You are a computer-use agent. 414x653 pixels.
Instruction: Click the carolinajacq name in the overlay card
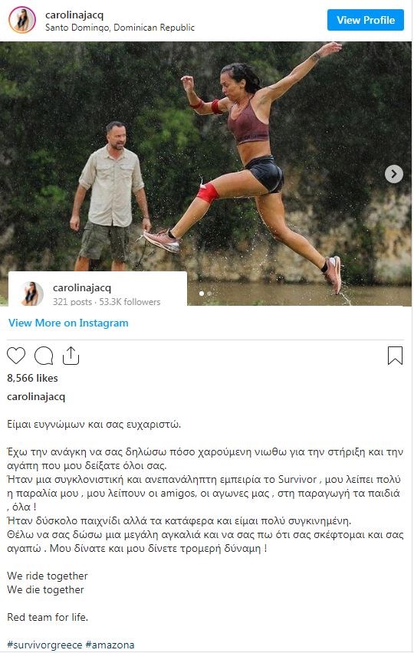[82, 287]
